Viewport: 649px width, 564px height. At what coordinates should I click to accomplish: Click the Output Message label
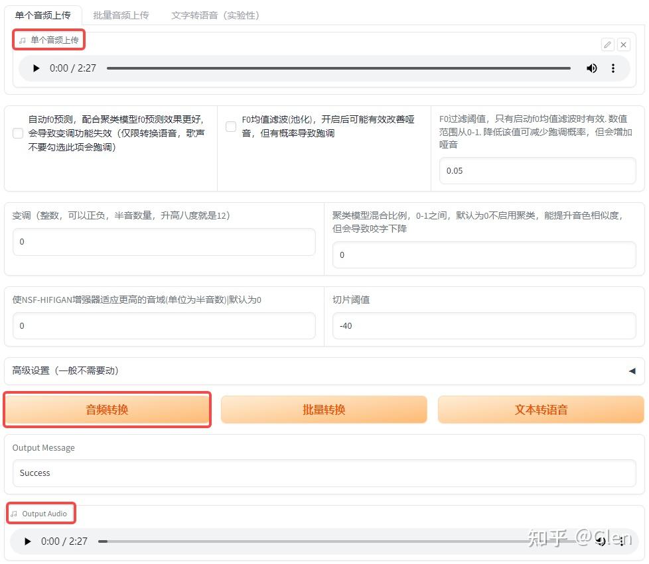(43, 448)
